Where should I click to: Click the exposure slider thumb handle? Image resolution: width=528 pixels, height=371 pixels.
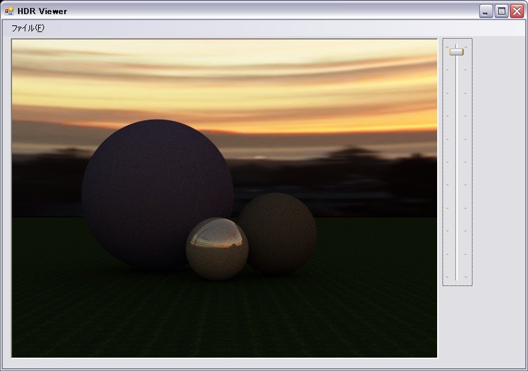tap(456, 51)
